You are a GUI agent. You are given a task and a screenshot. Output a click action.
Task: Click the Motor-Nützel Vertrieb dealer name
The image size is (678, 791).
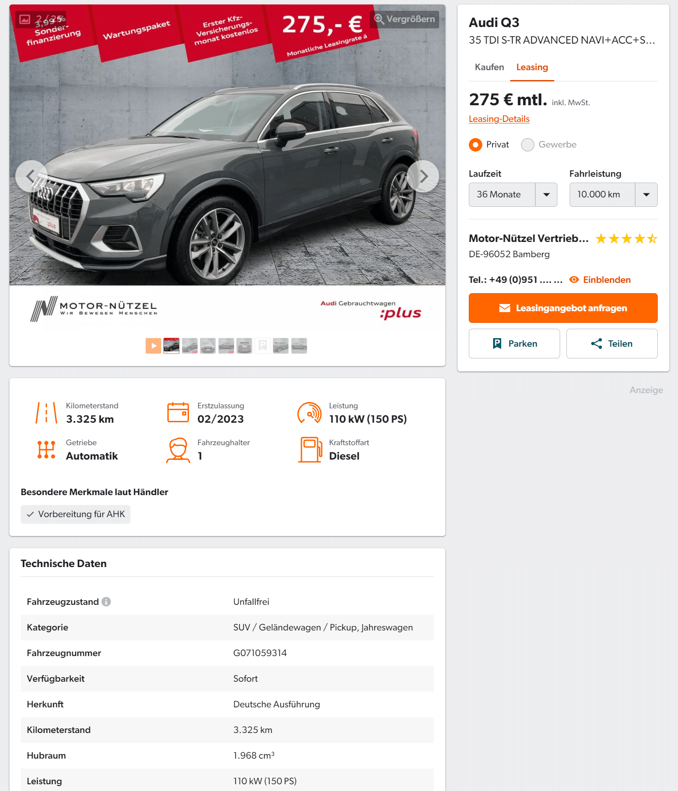pos(529,238)
